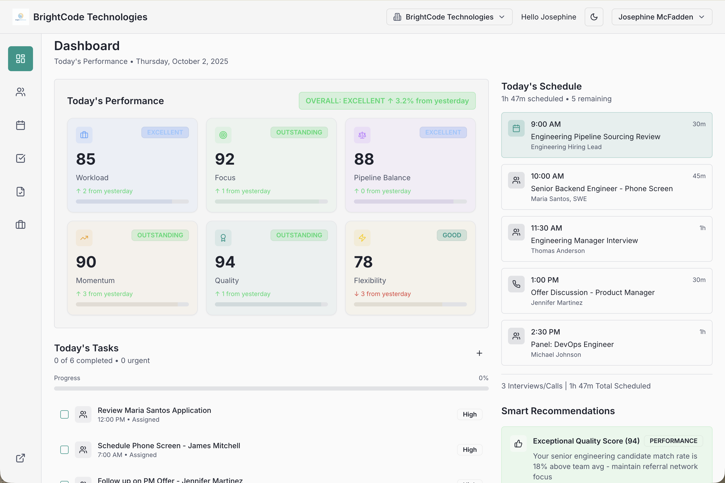The width and height of the screenshot is (725, 483).
Task: Click the external link icon at sidebar bottom
Action: 20,458
